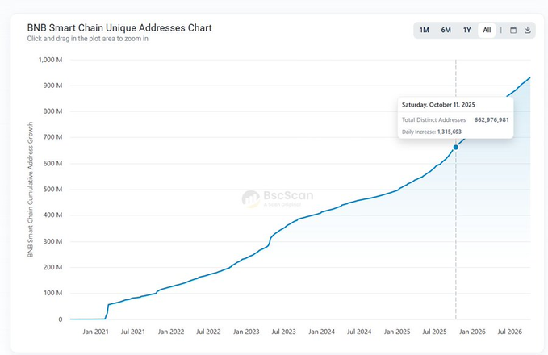Click the 900 M y-axis label

tap(52, 86)
